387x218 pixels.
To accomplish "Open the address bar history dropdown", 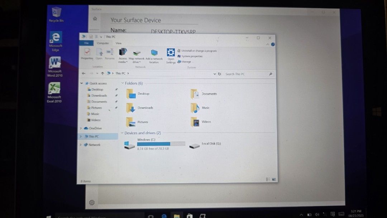I will click(x=215, y=74).
